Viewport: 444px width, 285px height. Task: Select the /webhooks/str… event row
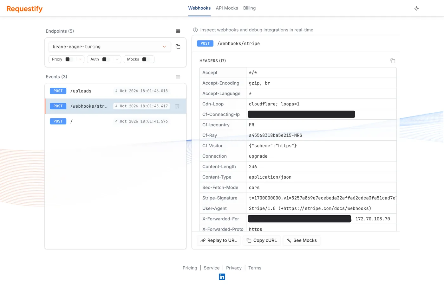(x=115, y=106)
